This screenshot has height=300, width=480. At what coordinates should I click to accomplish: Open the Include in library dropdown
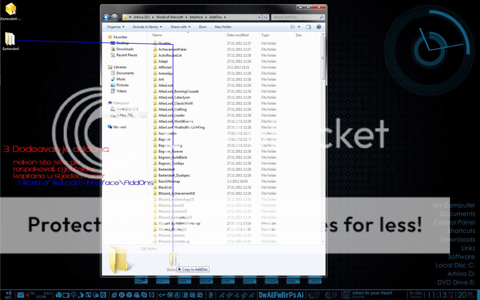pos(147,27)
